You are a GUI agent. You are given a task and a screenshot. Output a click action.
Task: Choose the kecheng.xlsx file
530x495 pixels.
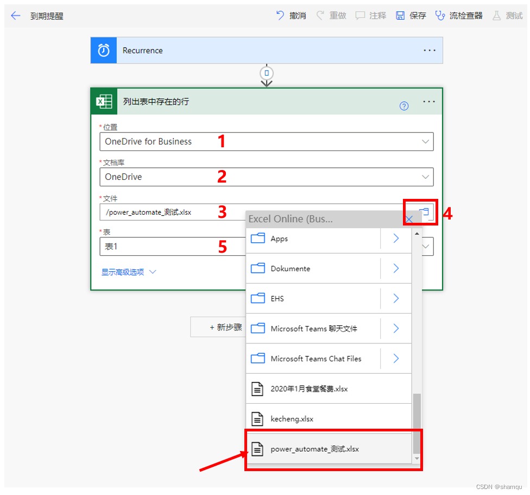pos(329,419)
